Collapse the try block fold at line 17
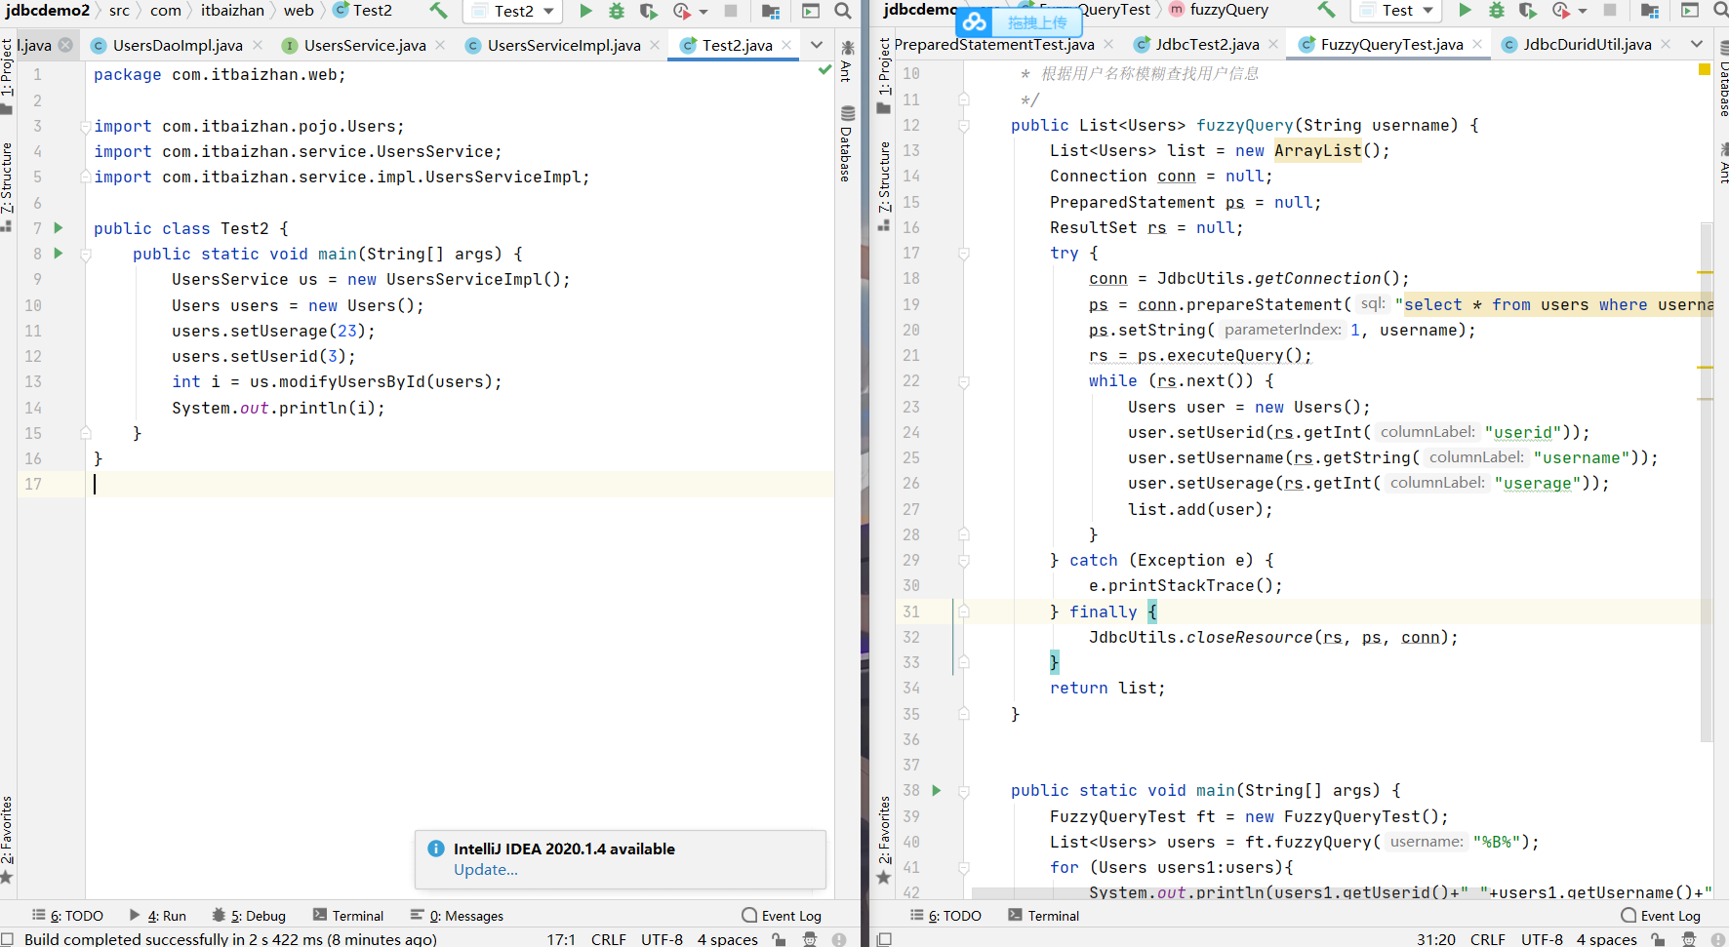The width and height of the screenshot is (1729, 947). point(964,253)
